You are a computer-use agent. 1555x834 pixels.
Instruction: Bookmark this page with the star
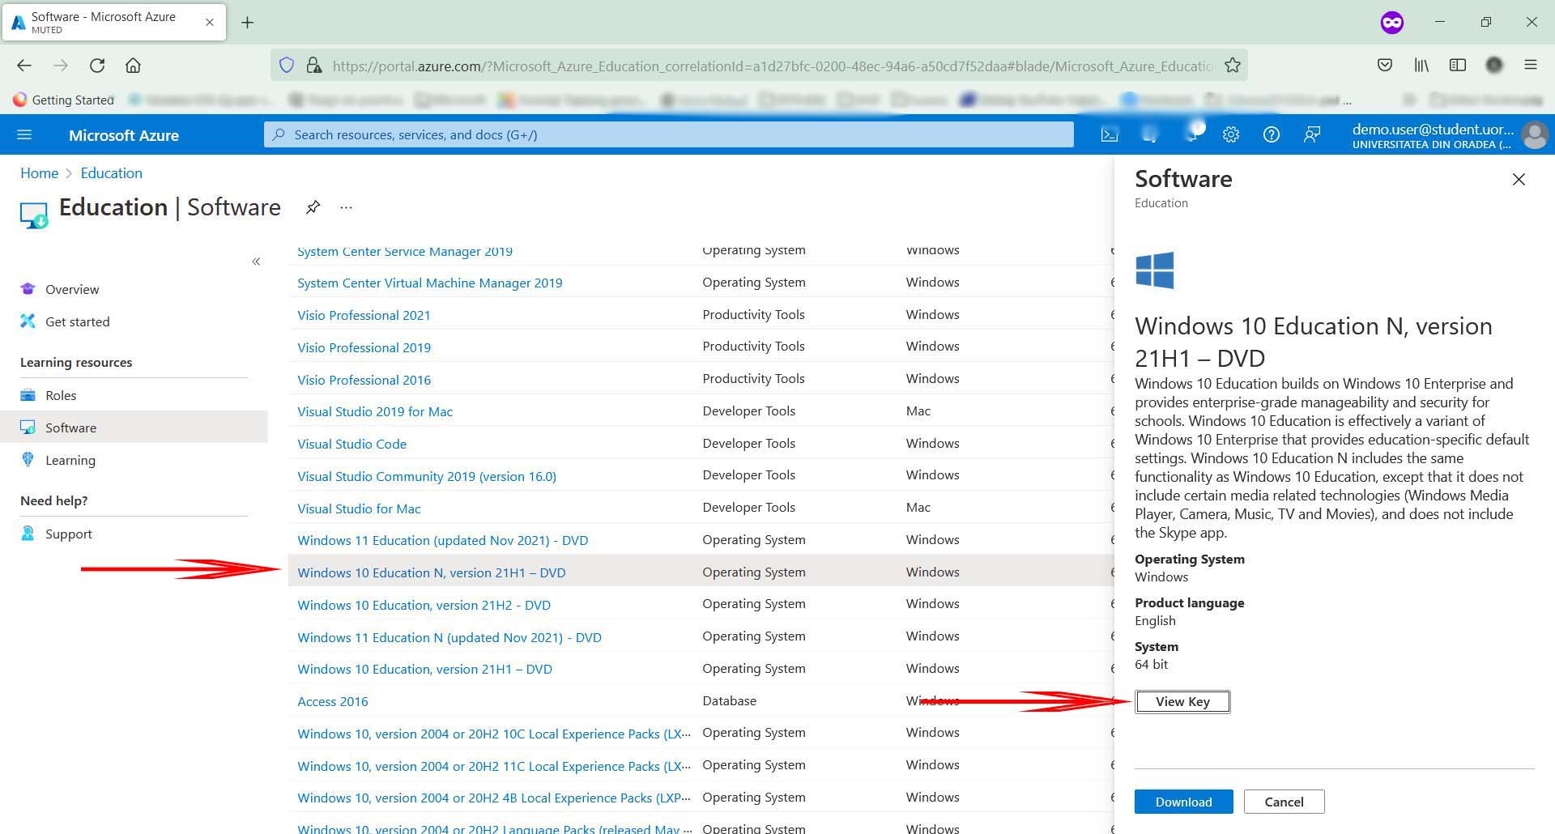tap(1233, 66)
